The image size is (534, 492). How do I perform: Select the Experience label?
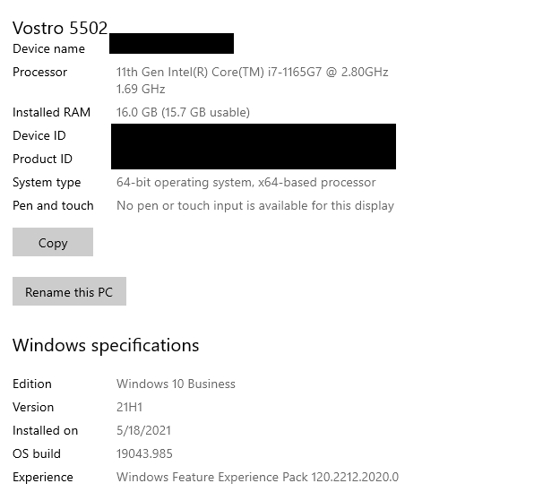[x=43, y=478]
